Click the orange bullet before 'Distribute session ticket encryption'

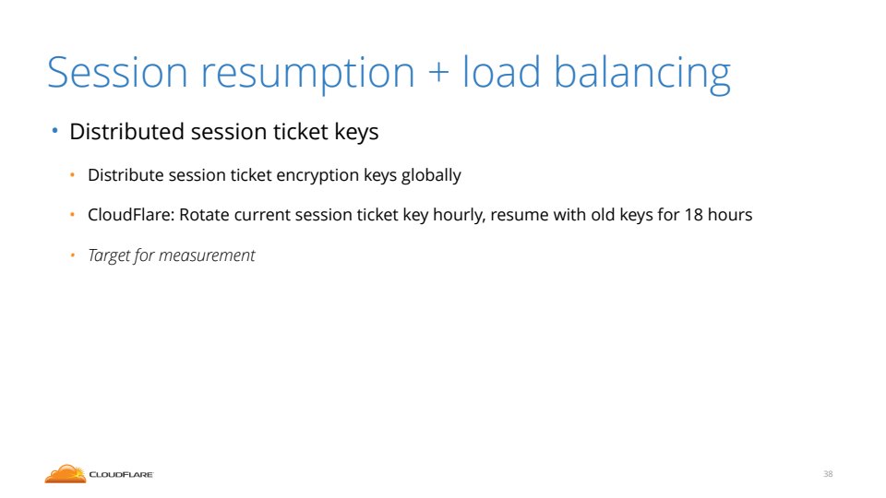point(73,175)
